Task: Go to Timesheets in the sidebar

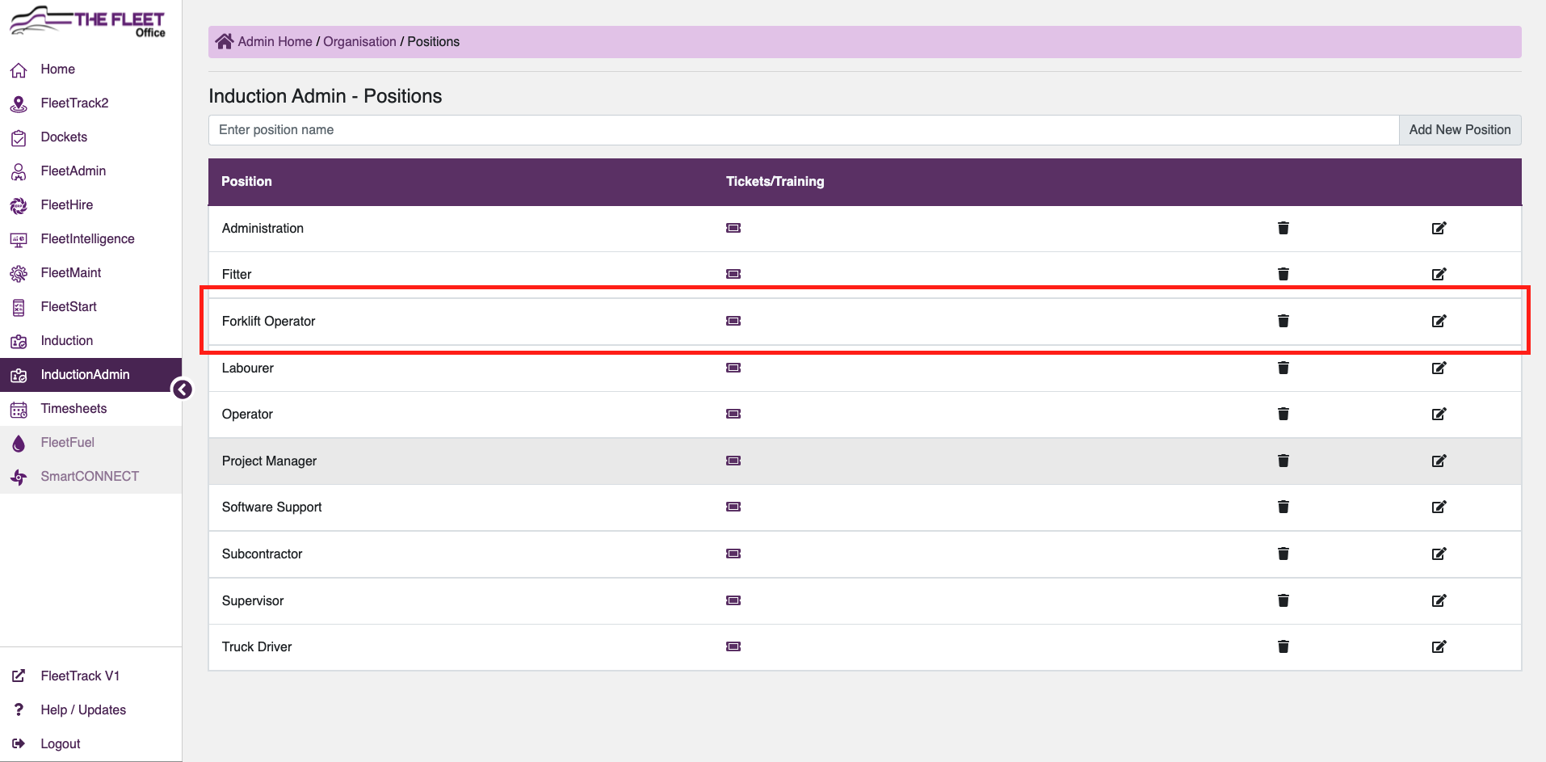Action: click(x=74, y=409)
